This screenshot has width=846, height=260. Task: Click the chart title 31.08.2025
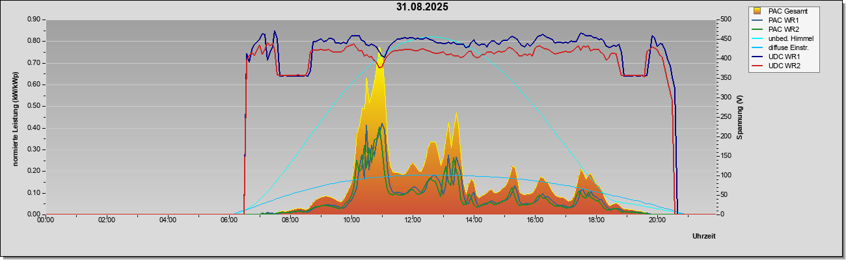pyautogui.click(x=422, y=7)
